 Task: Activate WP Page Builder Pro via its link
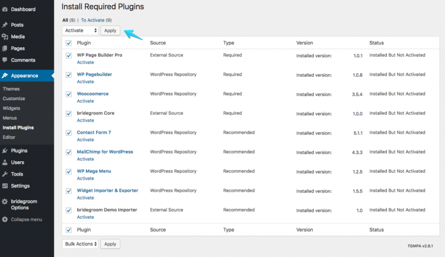pos(86,62)
